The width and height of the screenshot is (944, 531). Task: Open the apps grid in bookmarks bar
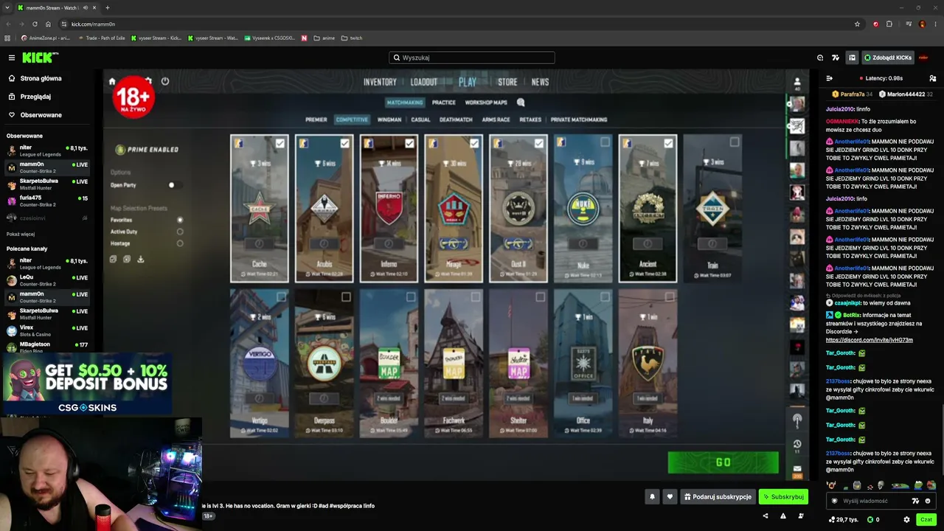coord(7,38)
